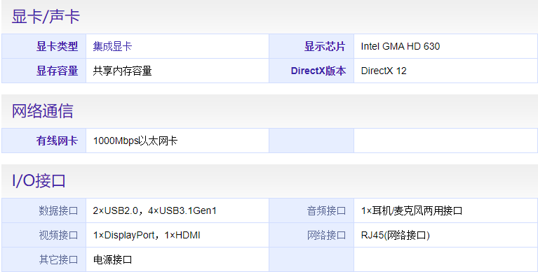
Task: Click the 有线网卡 label
Action: click(58, 141)
